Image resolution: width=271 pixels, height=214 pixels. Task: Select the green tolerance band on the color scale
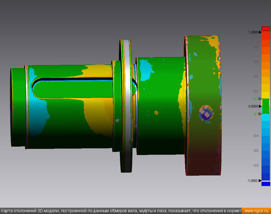tap(266, 106)
